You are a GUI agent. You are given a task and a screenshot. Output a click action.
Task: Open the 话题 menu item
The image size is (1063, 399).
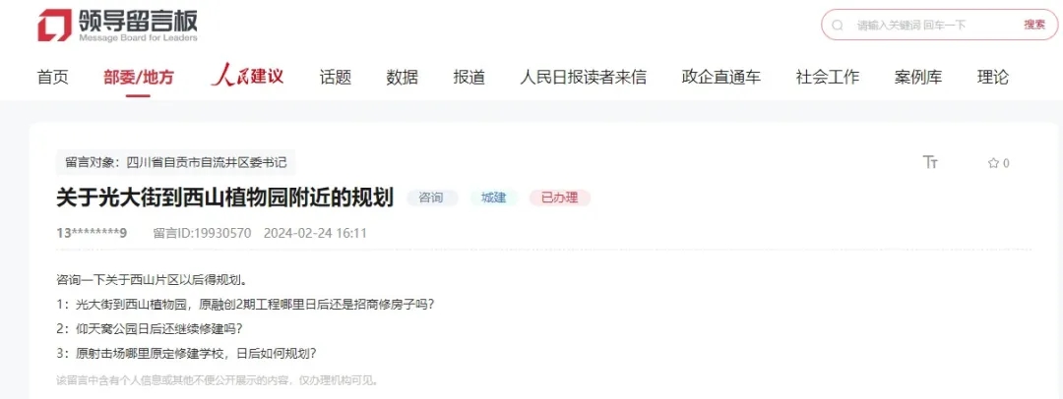[x=336, y=78]
